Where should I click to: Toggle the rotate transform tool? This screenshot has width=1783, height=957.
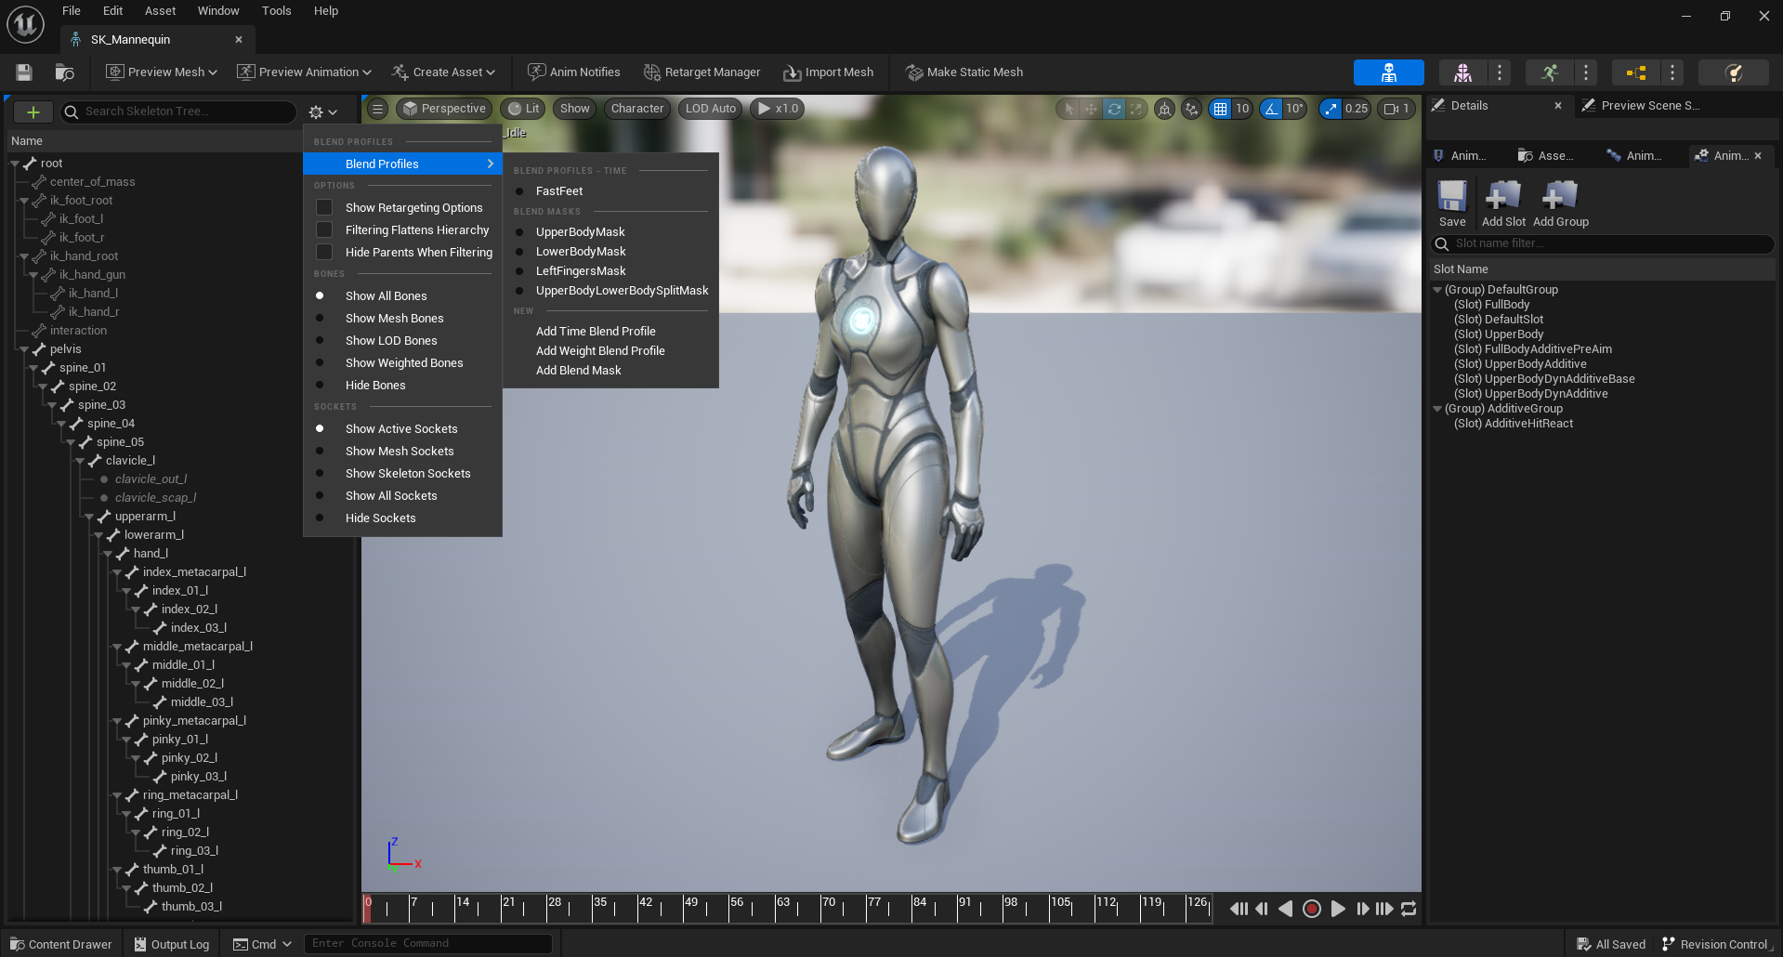pos(1114,109)
